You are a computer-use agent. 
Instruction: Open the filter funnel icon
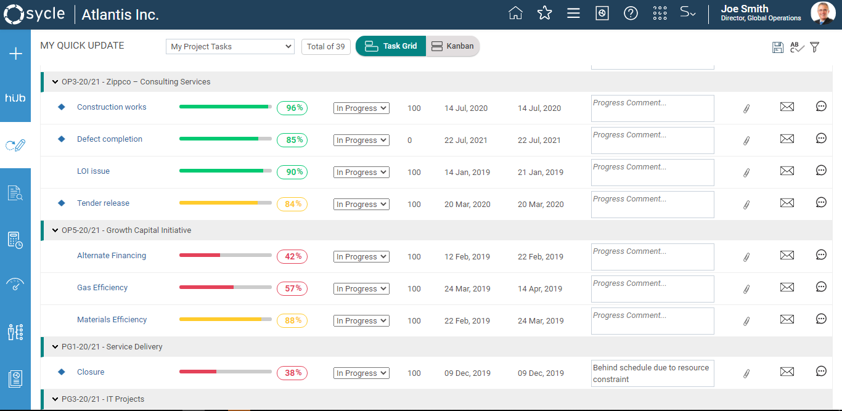[x=815, y=47]
